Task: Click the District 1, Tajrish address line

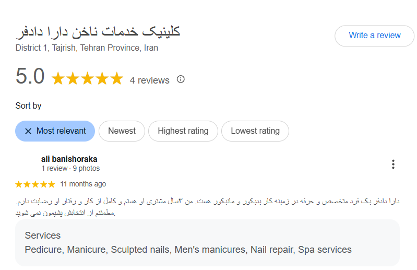Action: (x=87, y=48)
